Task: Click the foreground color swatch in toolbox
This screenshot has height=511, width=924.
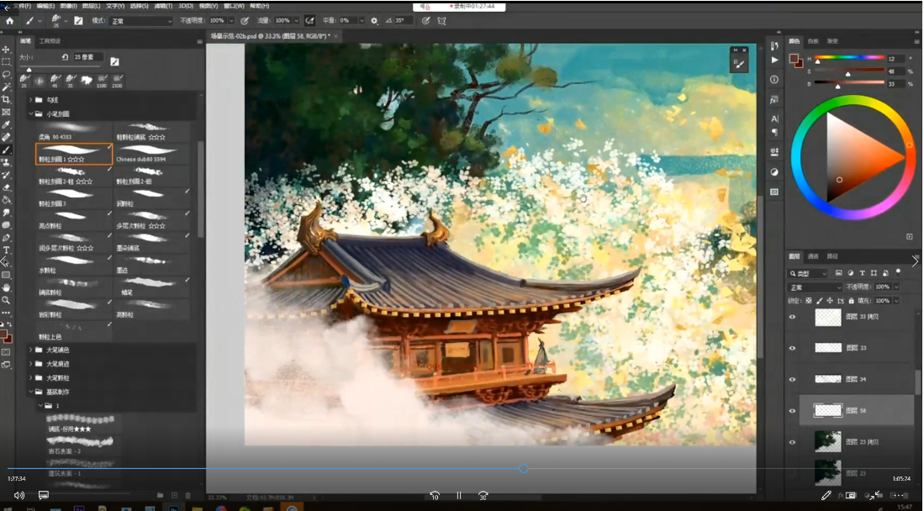Action: (x=3, y=335)
